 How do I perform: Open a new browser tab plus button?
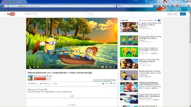[29, 2]
